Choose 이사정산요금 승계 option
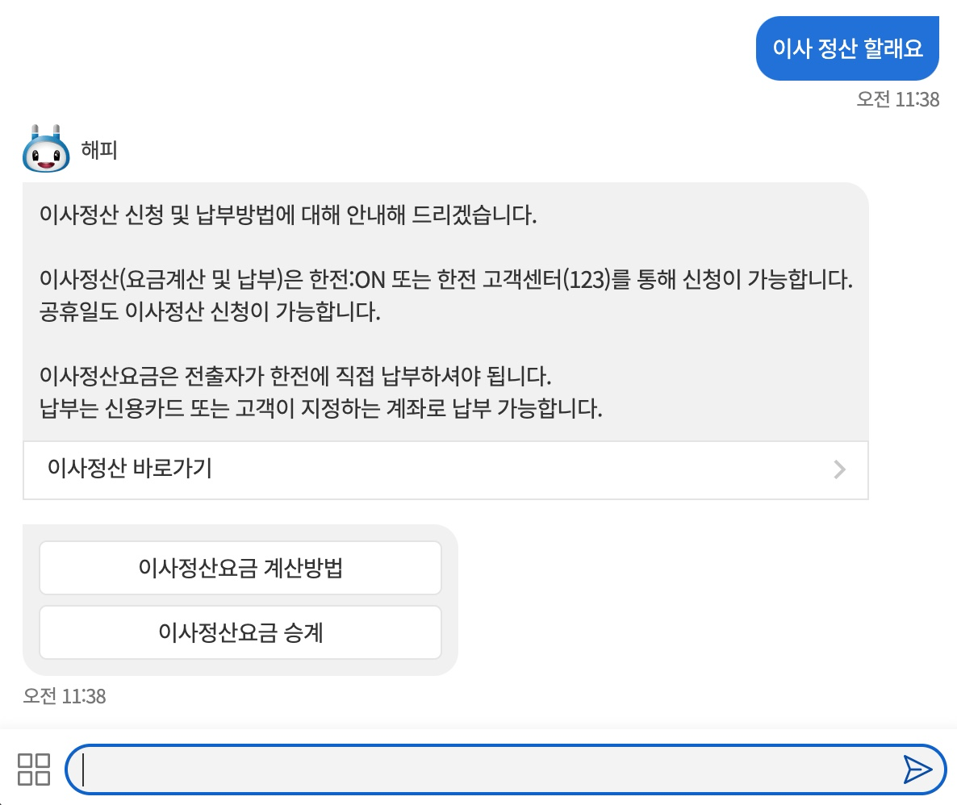This screenshot has width=957, height=805. 240,632
